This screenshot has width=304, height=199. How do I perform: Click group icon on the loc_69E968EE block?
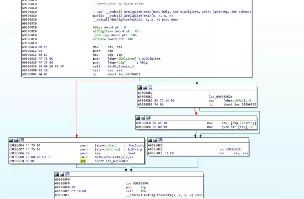point(161,140)
